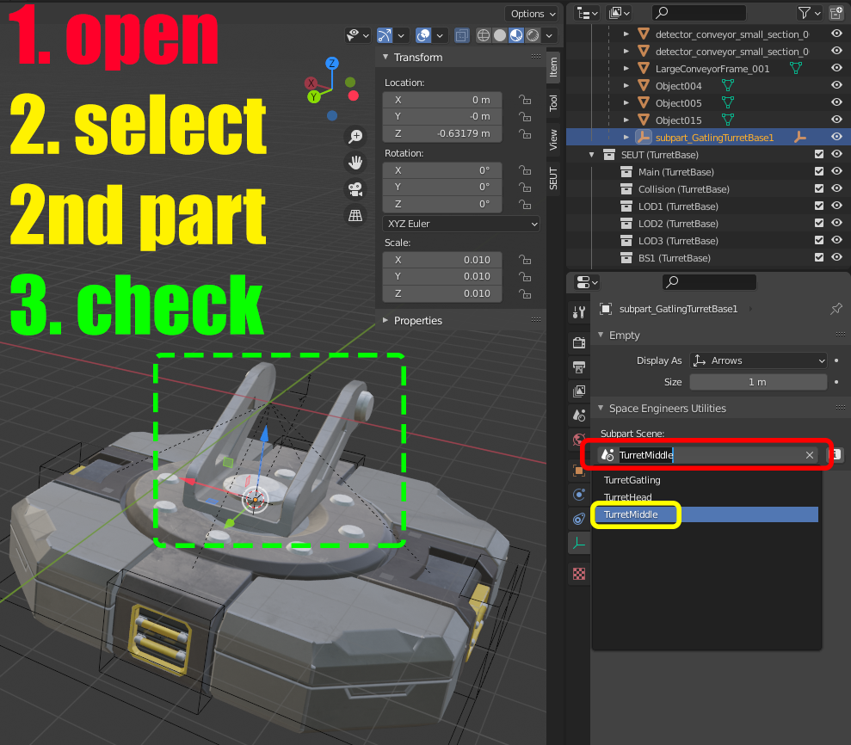Select wireframe viewport shading
This screenshot has width=851, height=745.
(x=483, y=36)
